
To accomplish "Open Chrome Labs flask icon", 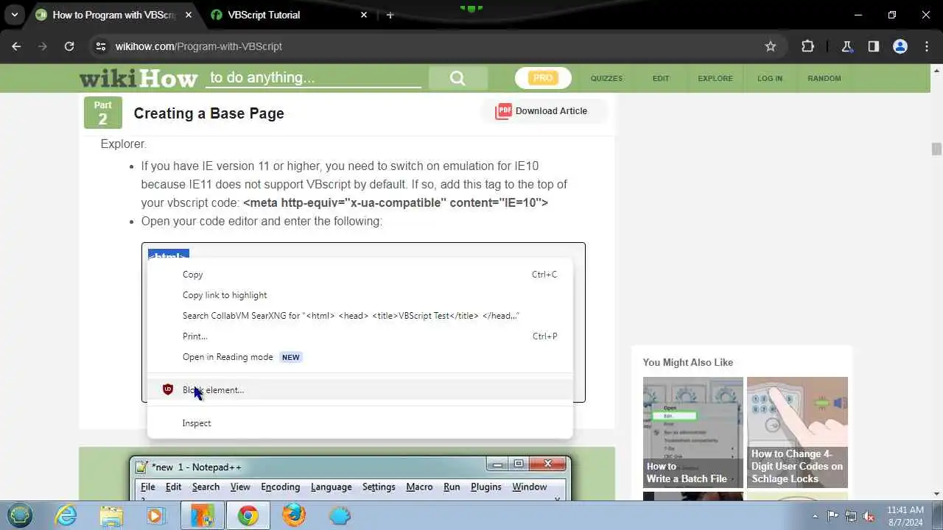I will tap(847, 46).
